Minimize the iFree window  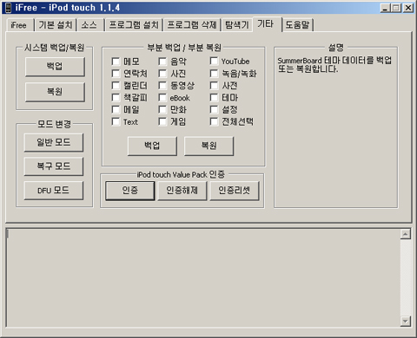(x=385, y=8)
